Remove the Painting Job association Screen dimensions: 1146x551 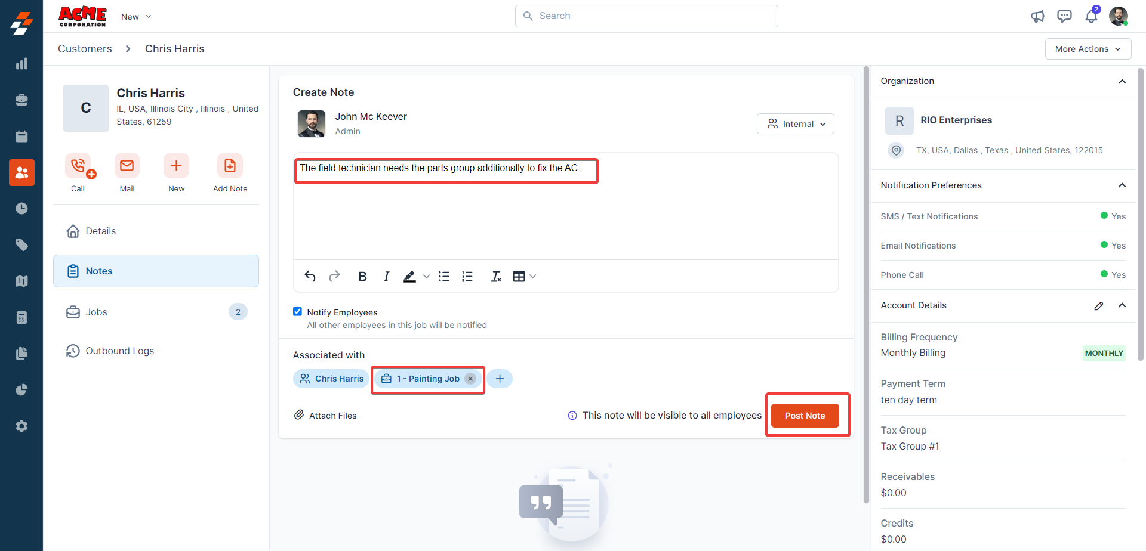(x=470, y=379)
